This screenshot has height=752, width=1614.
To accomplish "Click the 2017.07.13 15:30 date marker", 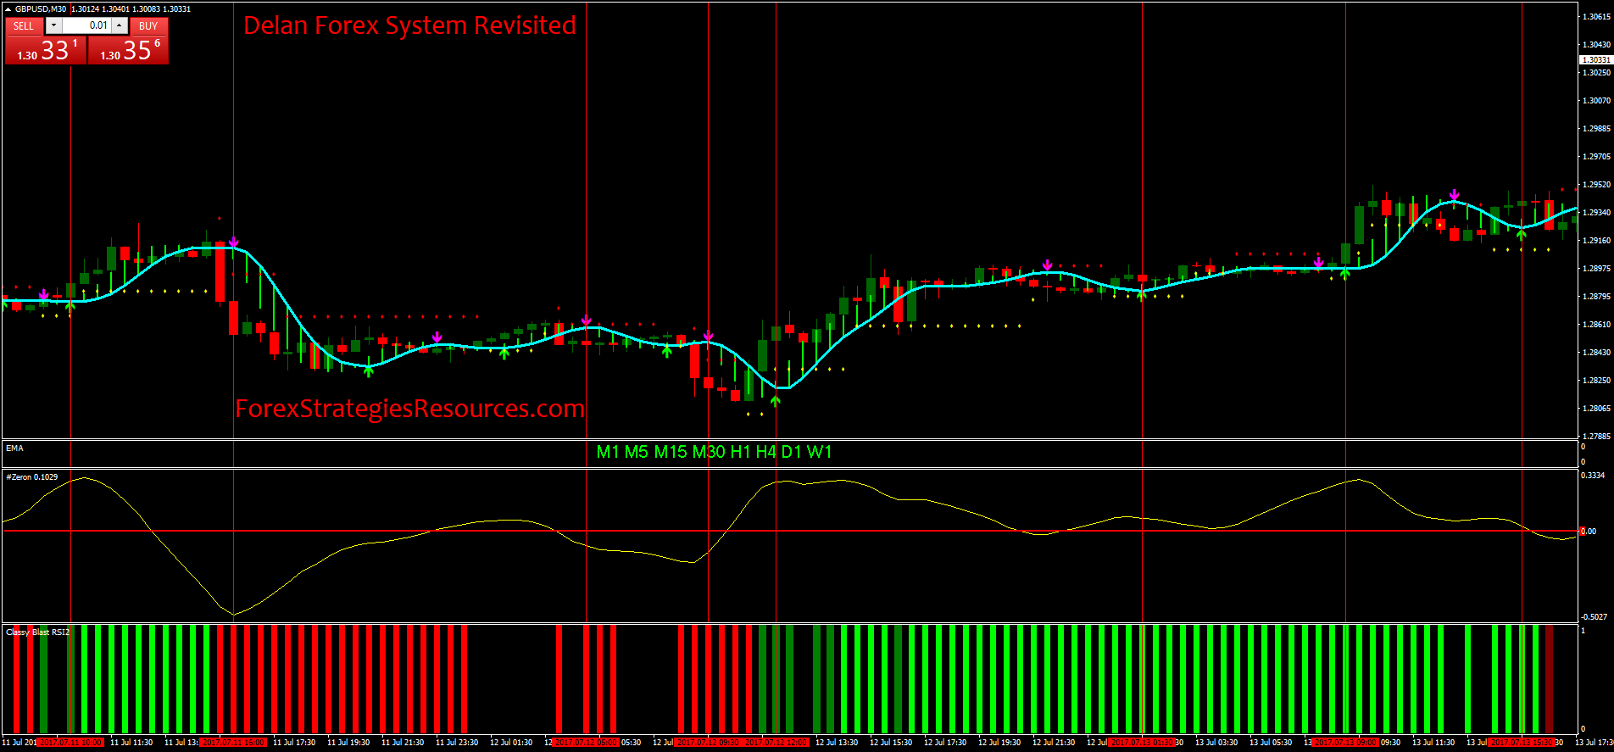I will (1522, 742).
